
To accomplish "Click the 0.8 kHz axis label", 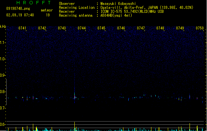I will click(x=3, y=92).
